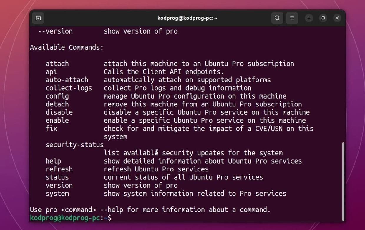365x230 pixels.
Task: Open the terminal search tool
Action: (x=277, y=18)
